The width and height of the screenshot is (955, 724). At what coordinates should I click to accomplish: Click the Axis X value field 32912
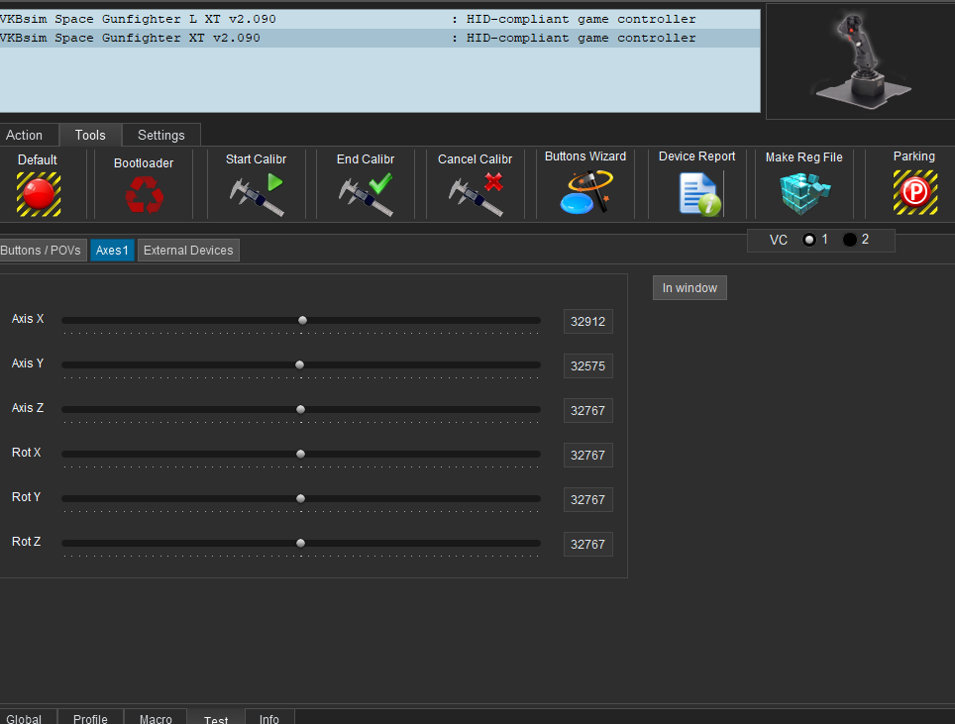tap(587, 322)
